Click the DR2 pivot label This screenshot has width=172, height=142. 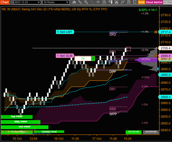click(x=113, y=35)
